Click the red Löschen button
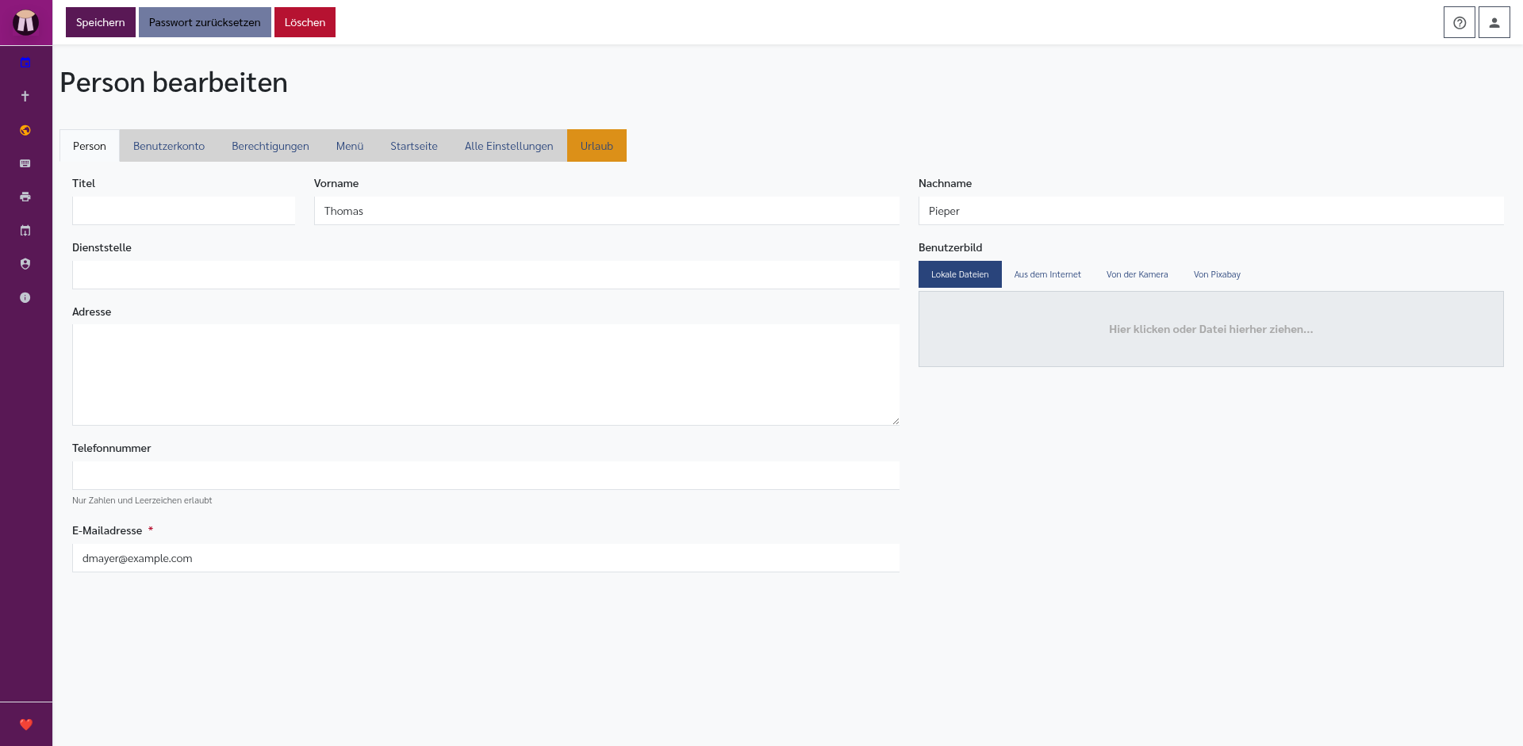The width and height of the screenshot is (1523, 746). tap(305, 22)
